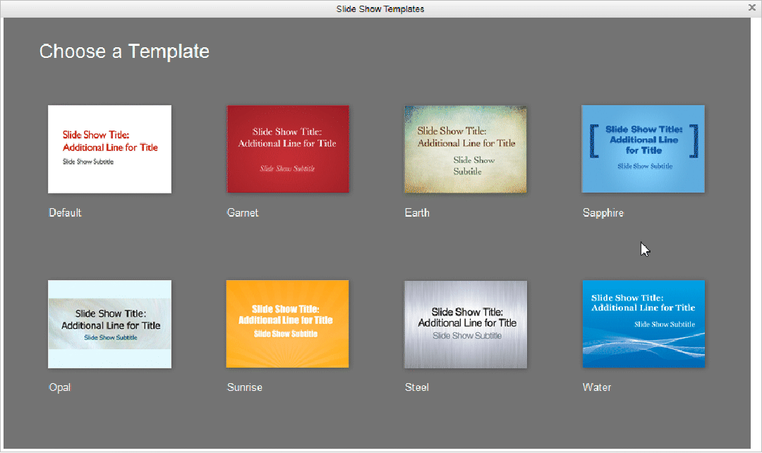Select the Steel brushed-metal template thumbnail
This screenshot has width=762, height=453.
(465, 324)
